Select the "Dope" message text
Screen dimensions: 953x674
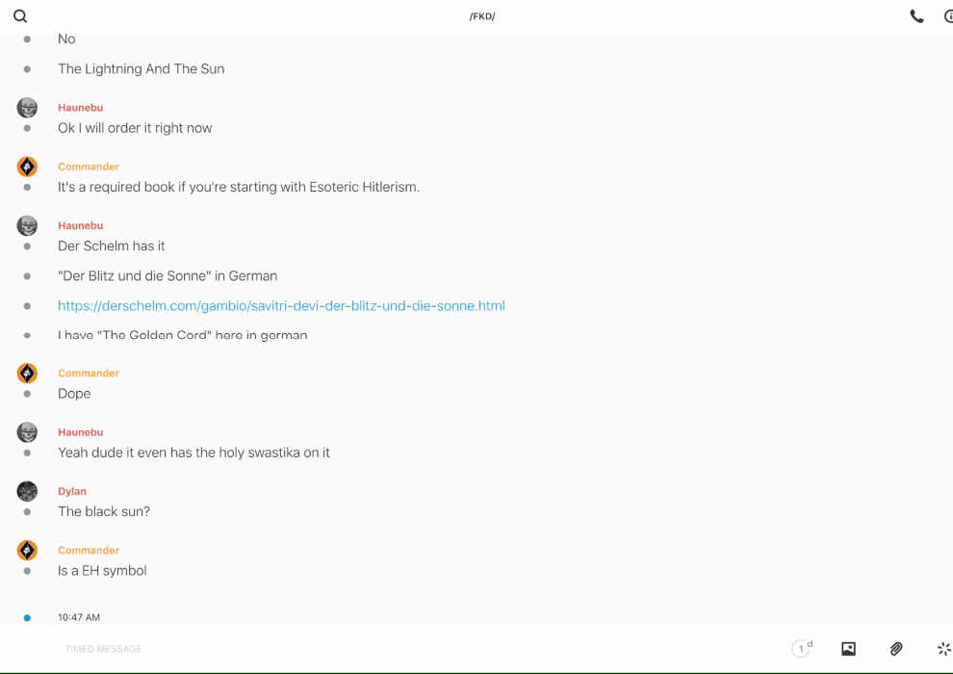click(74, 394)
